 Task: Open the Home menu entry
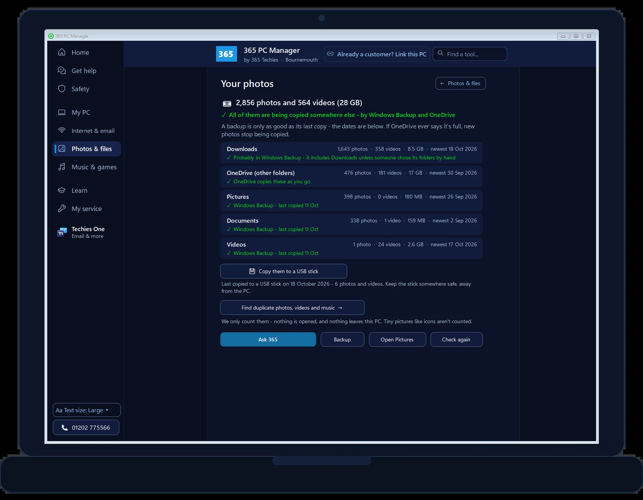[87, 52]
